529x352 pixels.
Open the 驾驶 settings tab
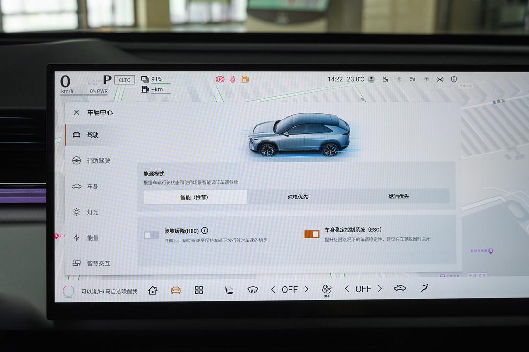point(98,135)
